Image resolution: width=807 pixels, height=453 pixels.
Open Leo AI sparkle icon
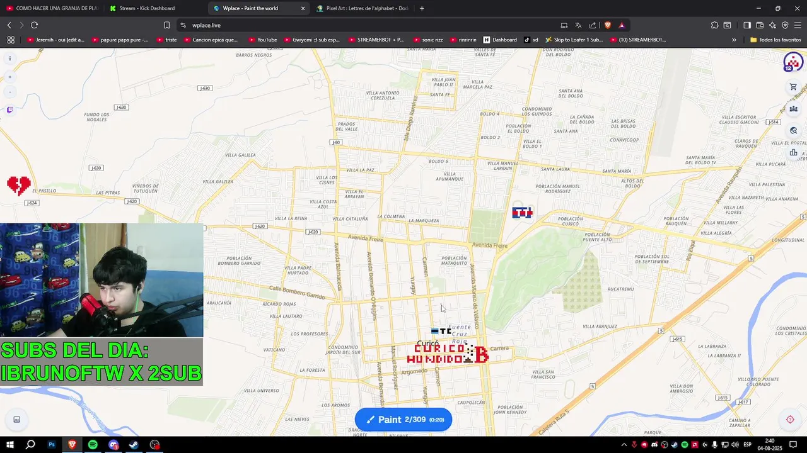(772, 25)
